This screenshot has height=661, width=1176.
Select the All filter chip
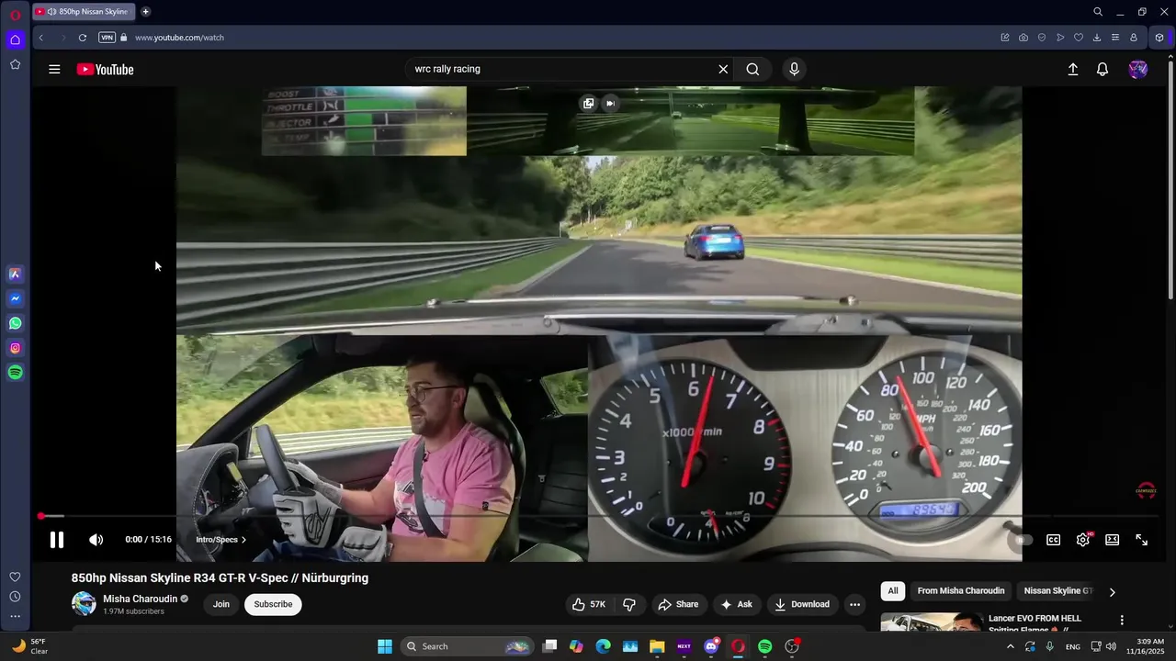click(893, 591)
